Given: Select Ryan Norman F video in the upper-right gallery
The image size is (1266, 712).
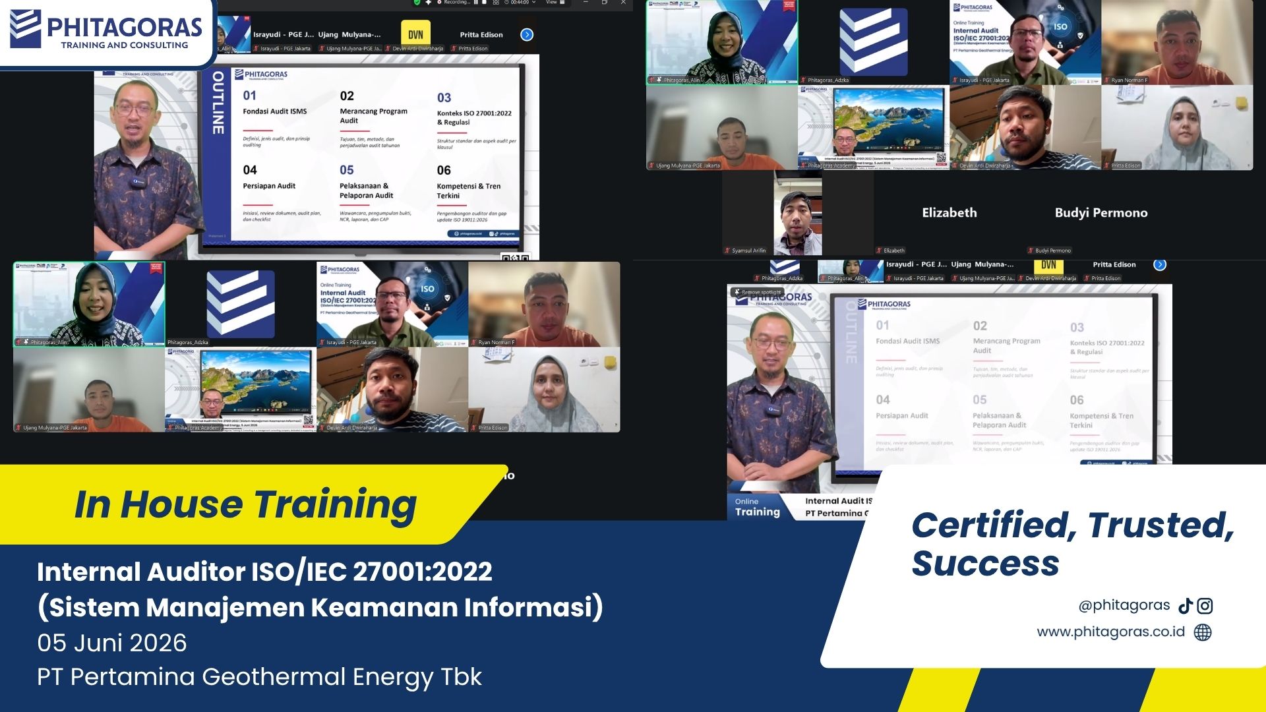Looking at the screenshot, I should pos(1178,42).
